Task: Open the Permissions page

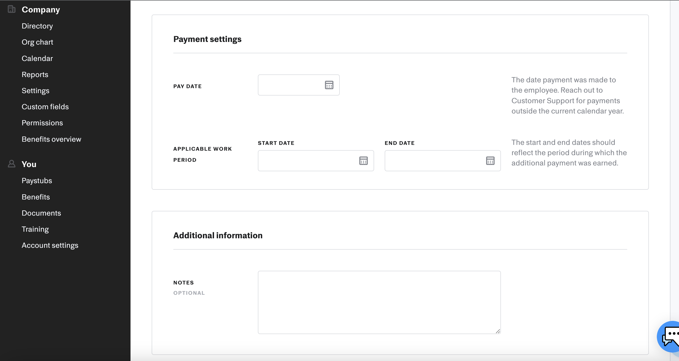Action: [42, 123]
